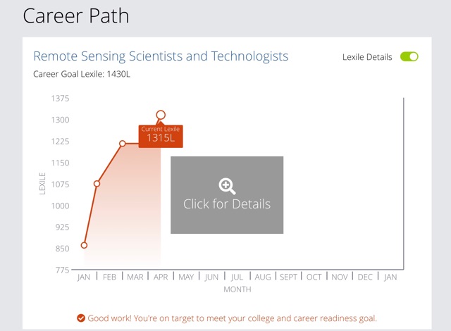Viewport: 451px width, 331px height.
Task: Click the 1375 value on Lexile axis
Action: click(60, 99)
